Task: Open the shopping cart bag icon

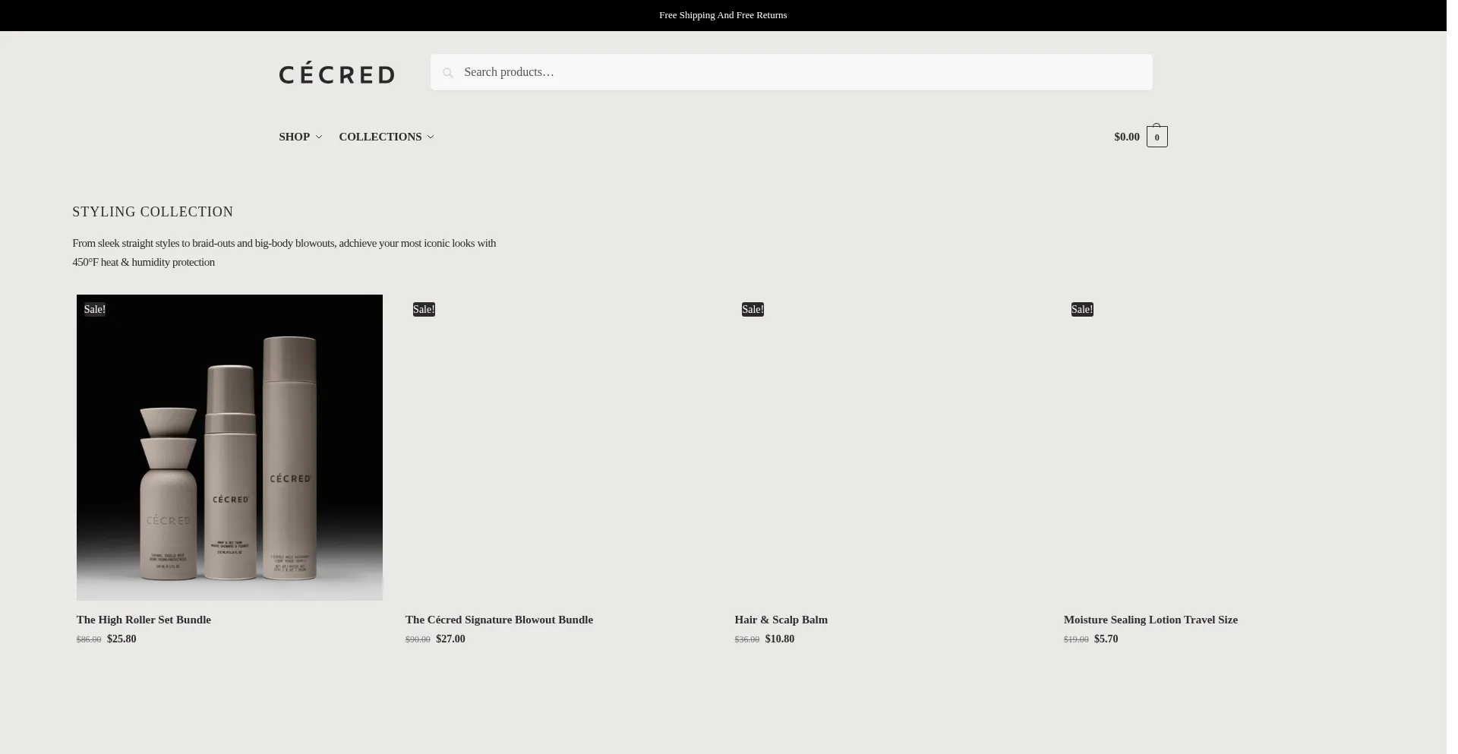Action: (1157, 136)
